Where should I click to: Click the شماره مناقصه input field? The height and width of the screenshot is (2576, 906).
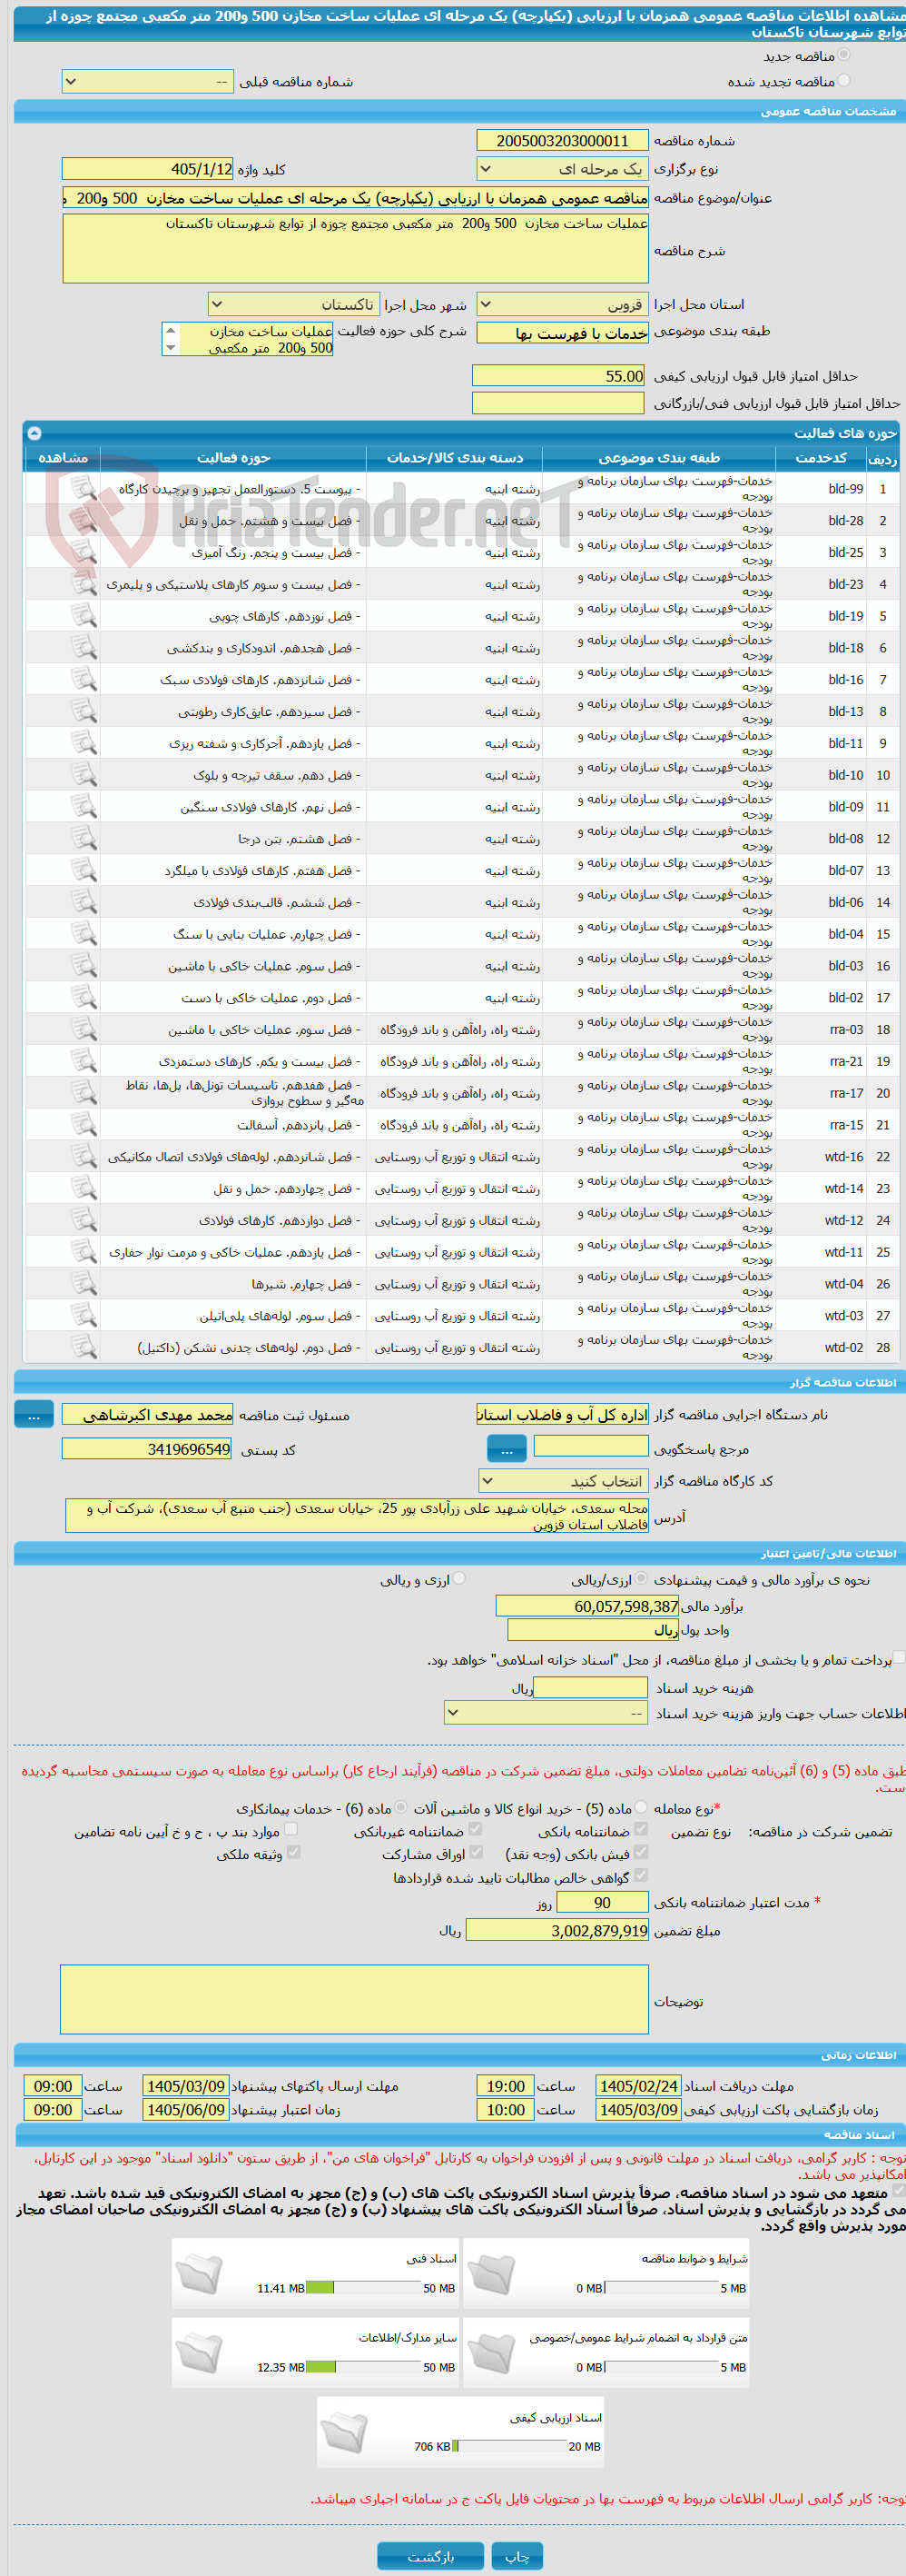click(564, 141)
